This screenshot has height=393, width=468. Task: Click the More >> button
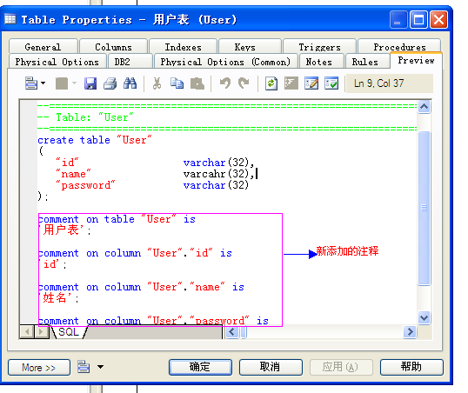coord(39,367)
